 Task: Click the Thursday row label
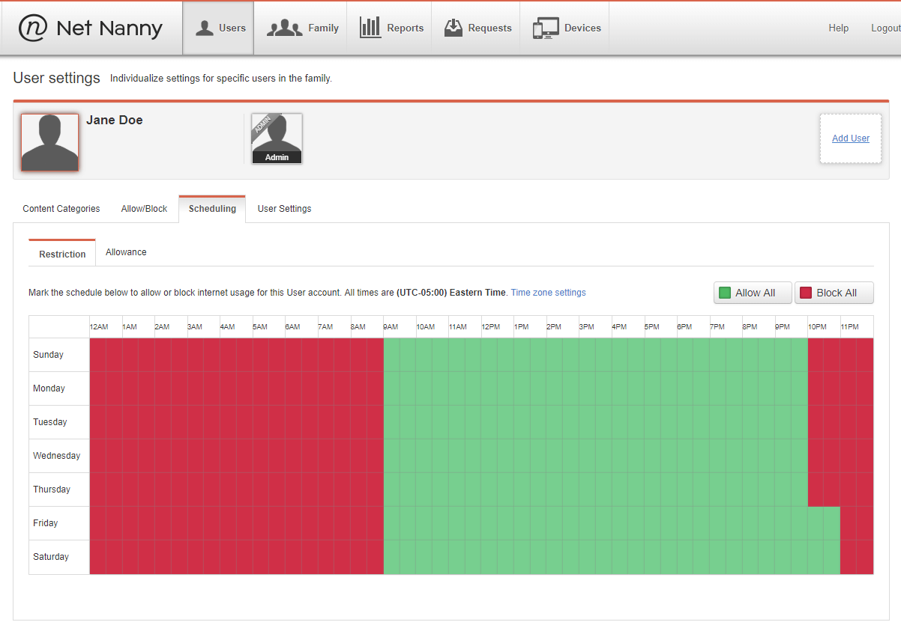(x=52, y=490)
